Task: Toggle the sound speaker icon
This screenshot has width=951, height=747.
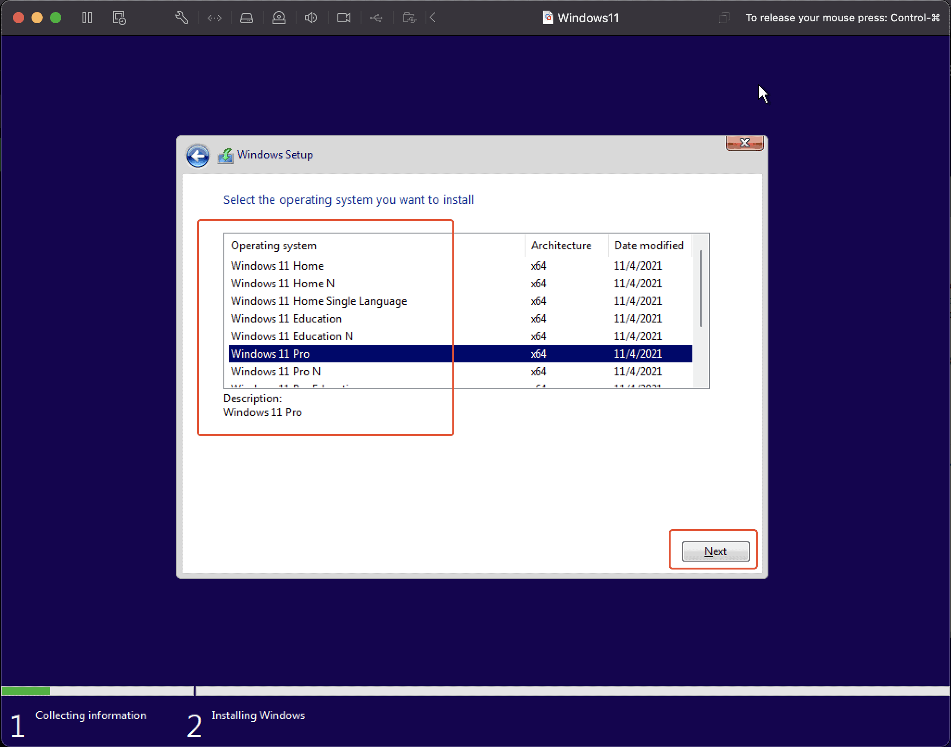Action: tap(311, 18)
